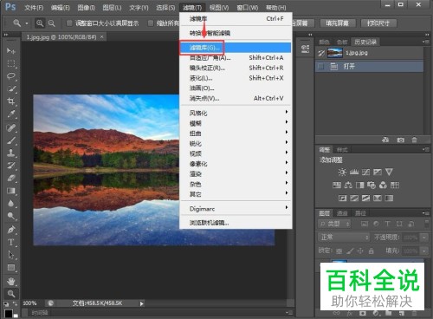Viewport: 433px width, 319px height.
Task: Open the 文件(F) menu
Action: [x=34, y=8]
